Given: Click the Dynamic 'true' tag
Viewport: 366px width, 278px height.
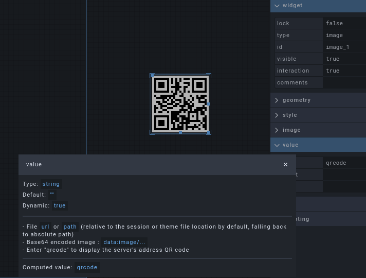Looking at the screenshot, I should click(x=60, y=205).
